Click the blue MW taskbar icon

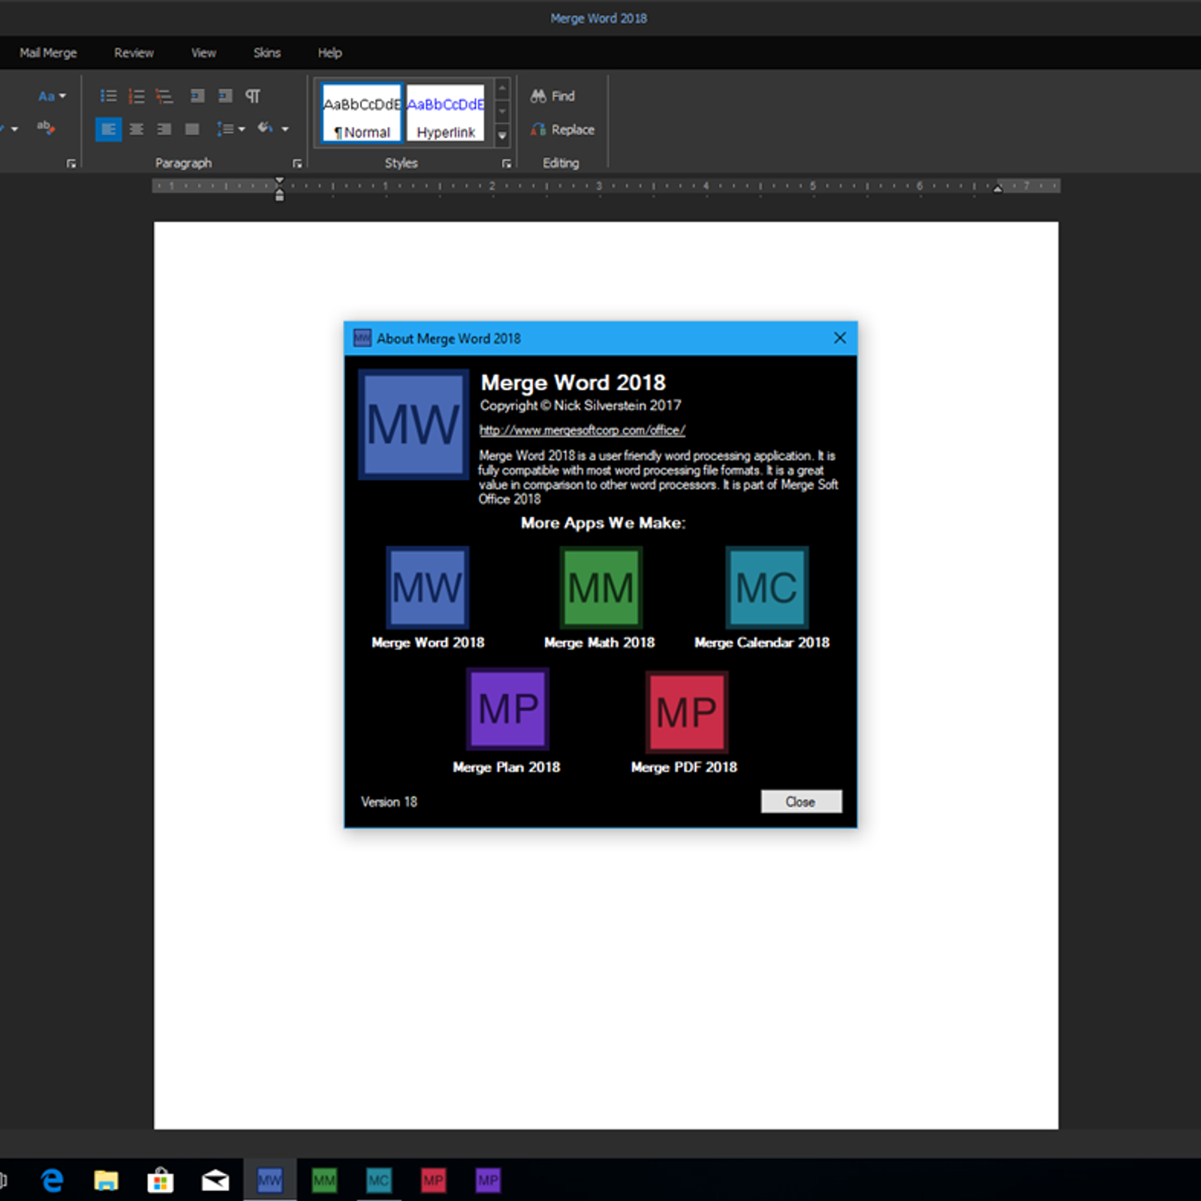click(269, 1181)
